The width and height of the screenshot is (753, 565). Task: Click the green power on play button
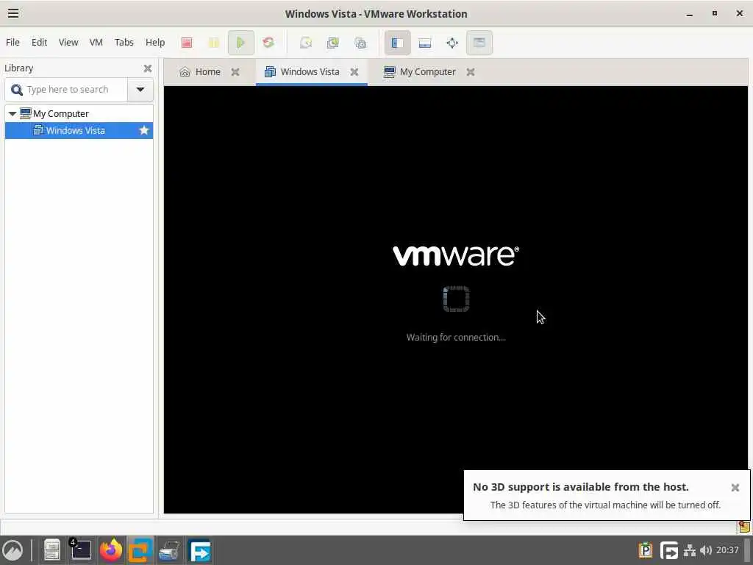coord(240,43)
